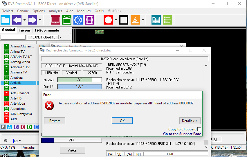
Task: Start recording with red circle button
Action: 108,20
